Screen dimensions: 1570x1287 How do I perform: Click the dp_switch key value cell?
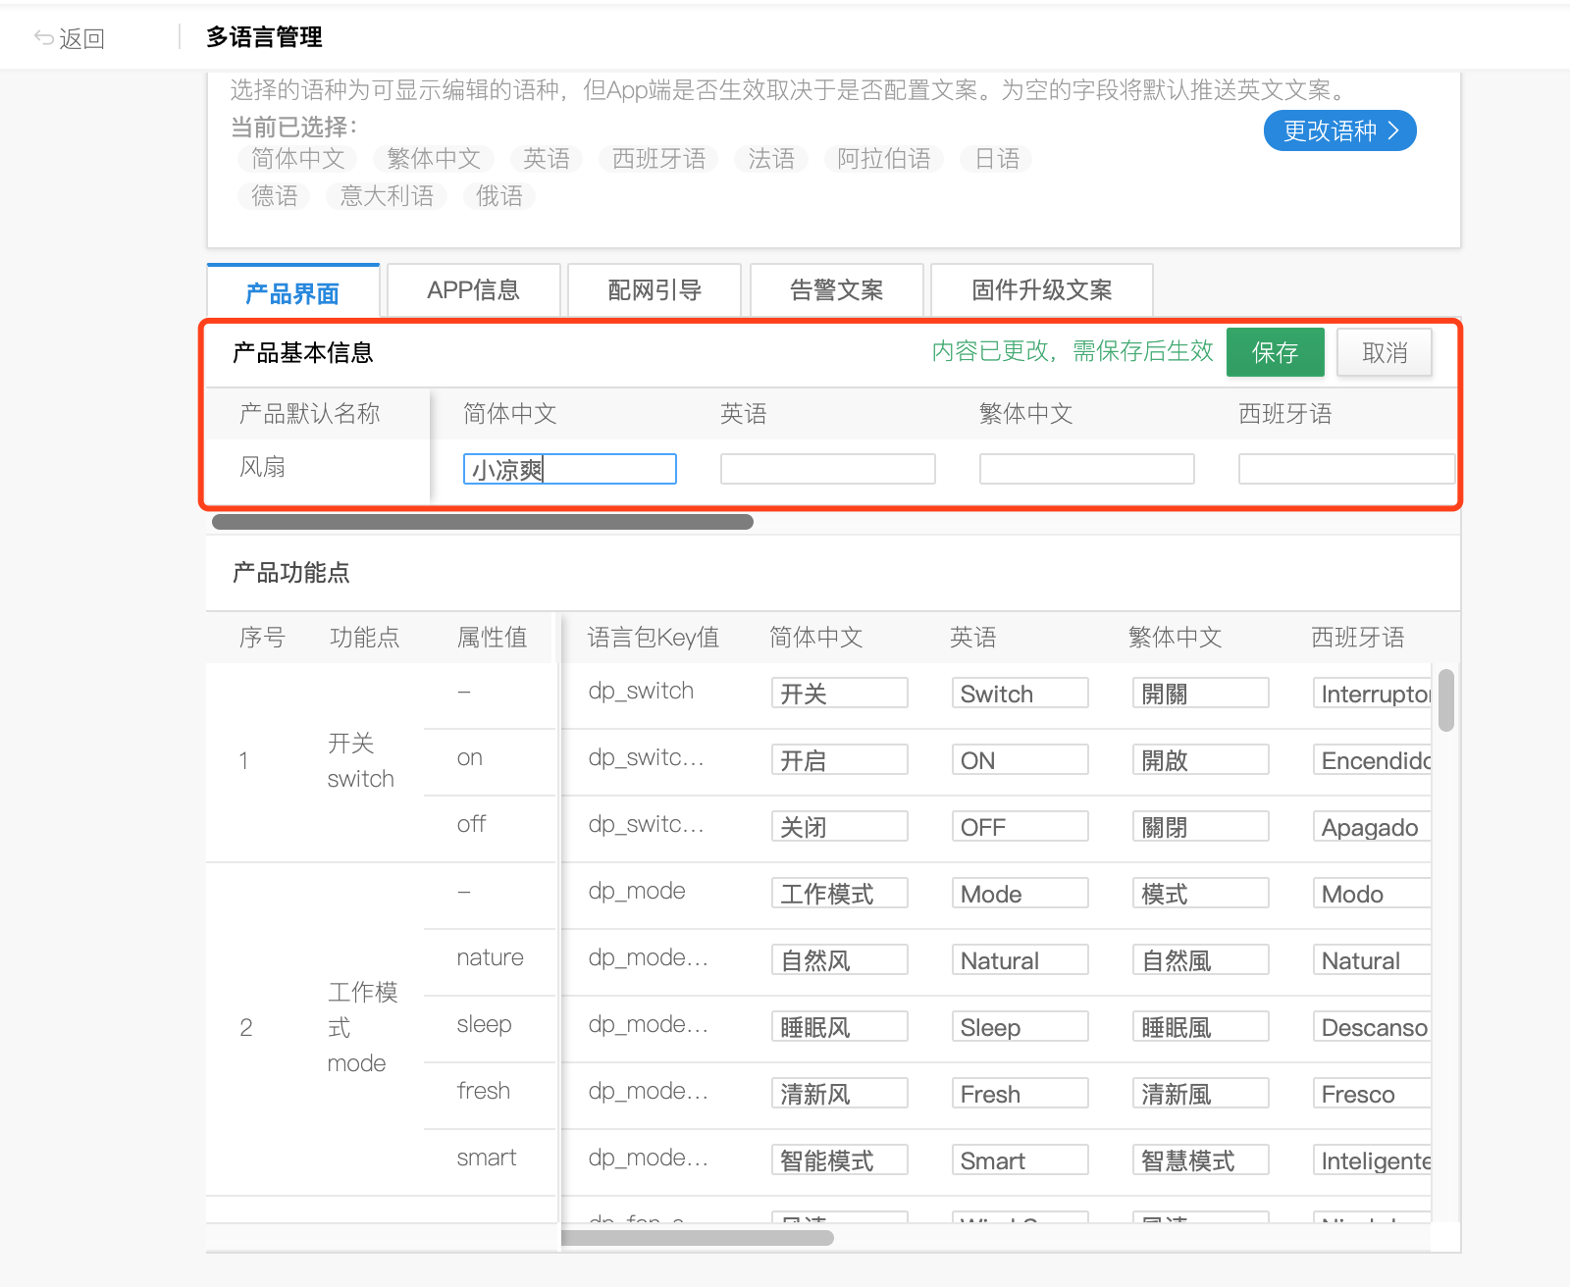pos(641,691)
